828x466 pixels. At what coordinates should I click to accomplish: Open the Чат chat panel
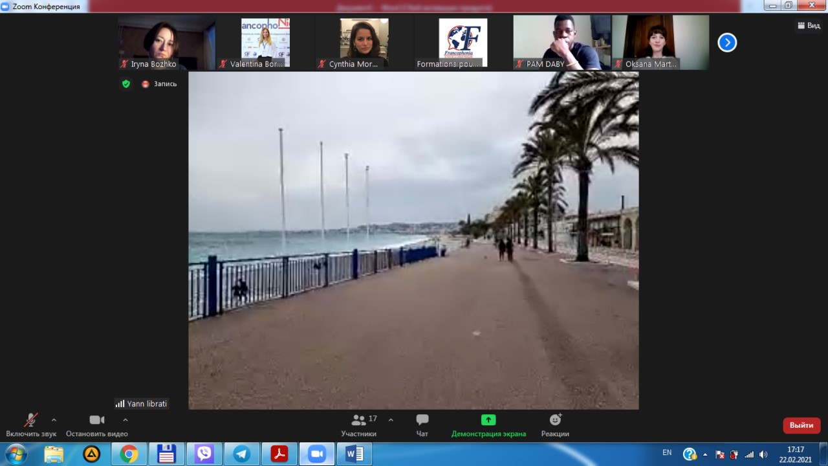[422, 421]
